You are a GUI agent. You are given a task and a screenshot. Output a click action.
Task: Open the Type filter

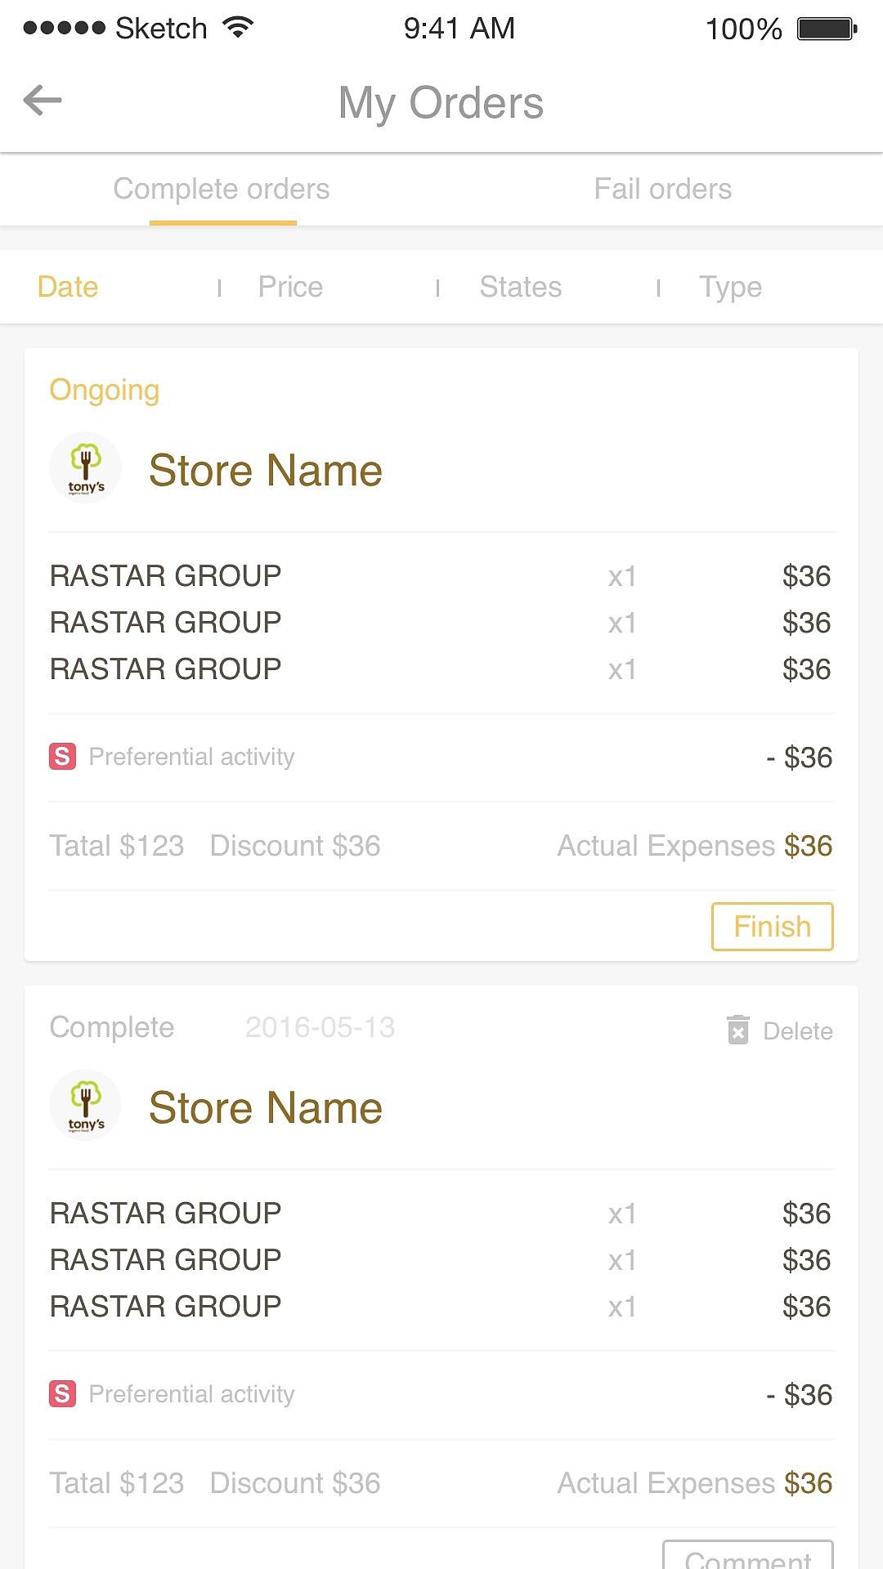pyautogui.click(x=730, y=287)
